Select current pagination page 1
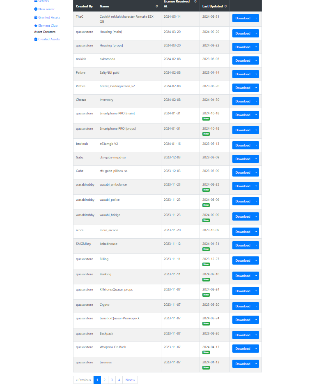The image size is (312, 386). coord(97,380)
